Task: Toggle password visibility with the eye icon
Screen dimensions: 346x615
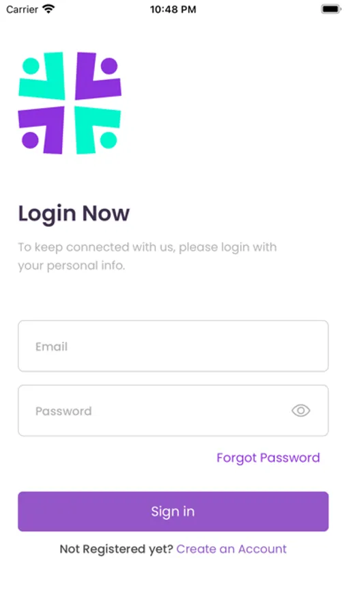Action: pos(300,411)
